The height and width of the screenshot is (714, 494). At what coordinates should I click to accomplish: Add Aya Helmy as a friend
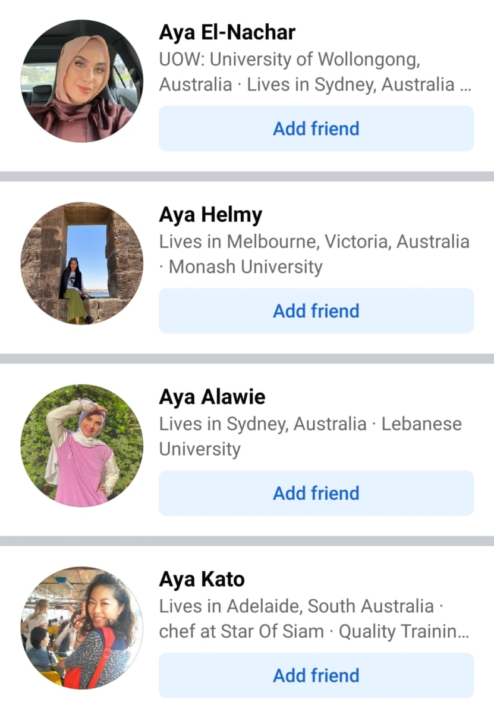[316, 311]
